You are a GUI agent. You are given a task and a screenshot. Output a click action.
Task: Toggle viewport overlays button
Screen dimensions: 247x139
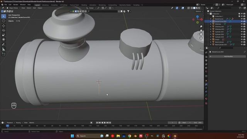click(x=183, y=8)
